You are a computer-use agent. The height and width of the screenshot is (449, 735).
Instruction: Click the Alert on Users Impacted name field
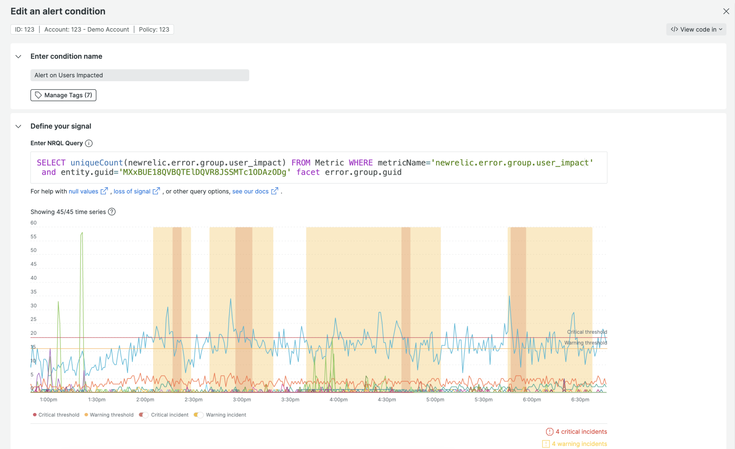(x=139, y=75)
